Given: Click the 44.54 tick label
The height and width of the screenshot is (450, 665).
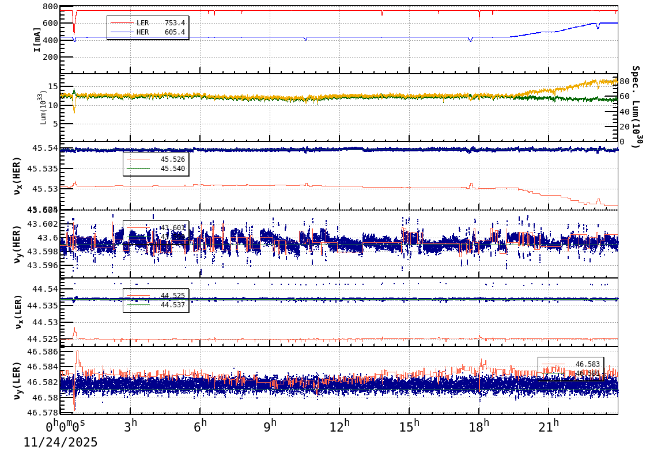Looking at the screenshot, I should tap(45, 289).
